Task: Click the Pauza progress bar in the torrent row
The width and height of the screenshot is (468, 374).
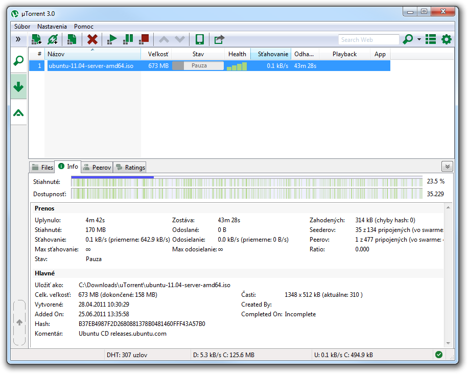Action: (198, 66)
